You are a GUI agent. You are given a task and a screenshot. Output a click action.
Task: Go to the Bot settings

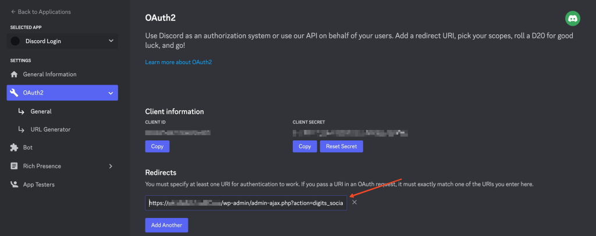(x=28, y=147)
